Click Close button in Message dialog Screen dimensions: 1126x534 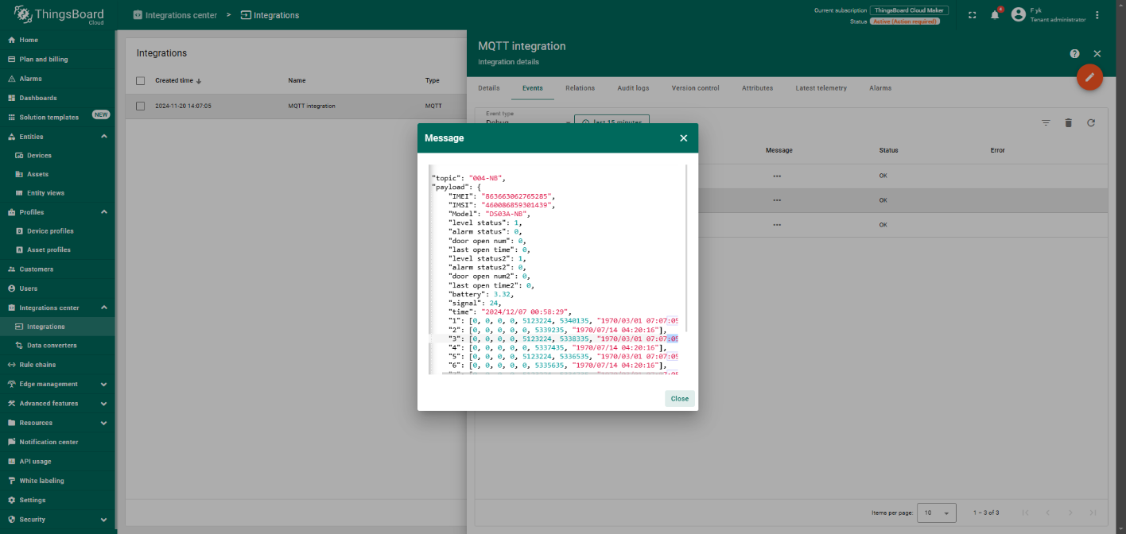pos(680,399)
